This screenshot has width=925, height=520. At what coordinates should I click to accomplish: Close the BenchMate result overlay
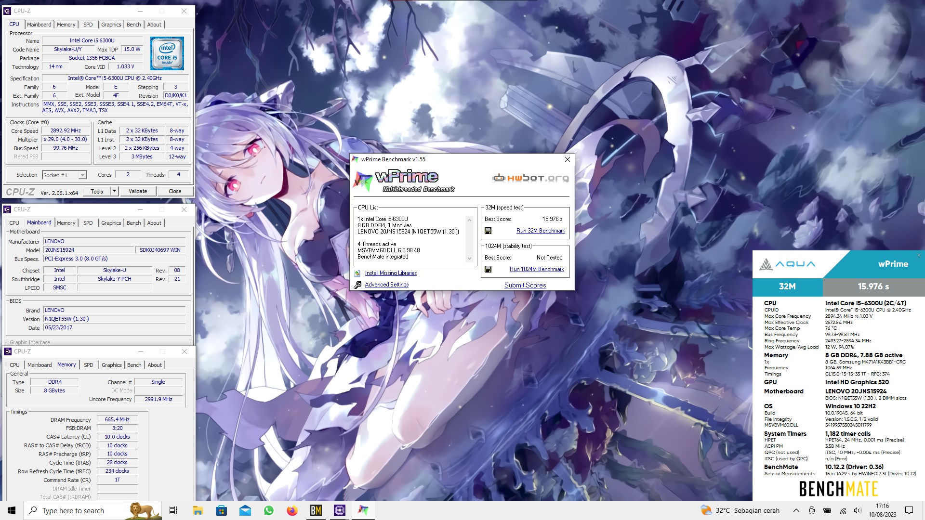(x=919, y=255)
